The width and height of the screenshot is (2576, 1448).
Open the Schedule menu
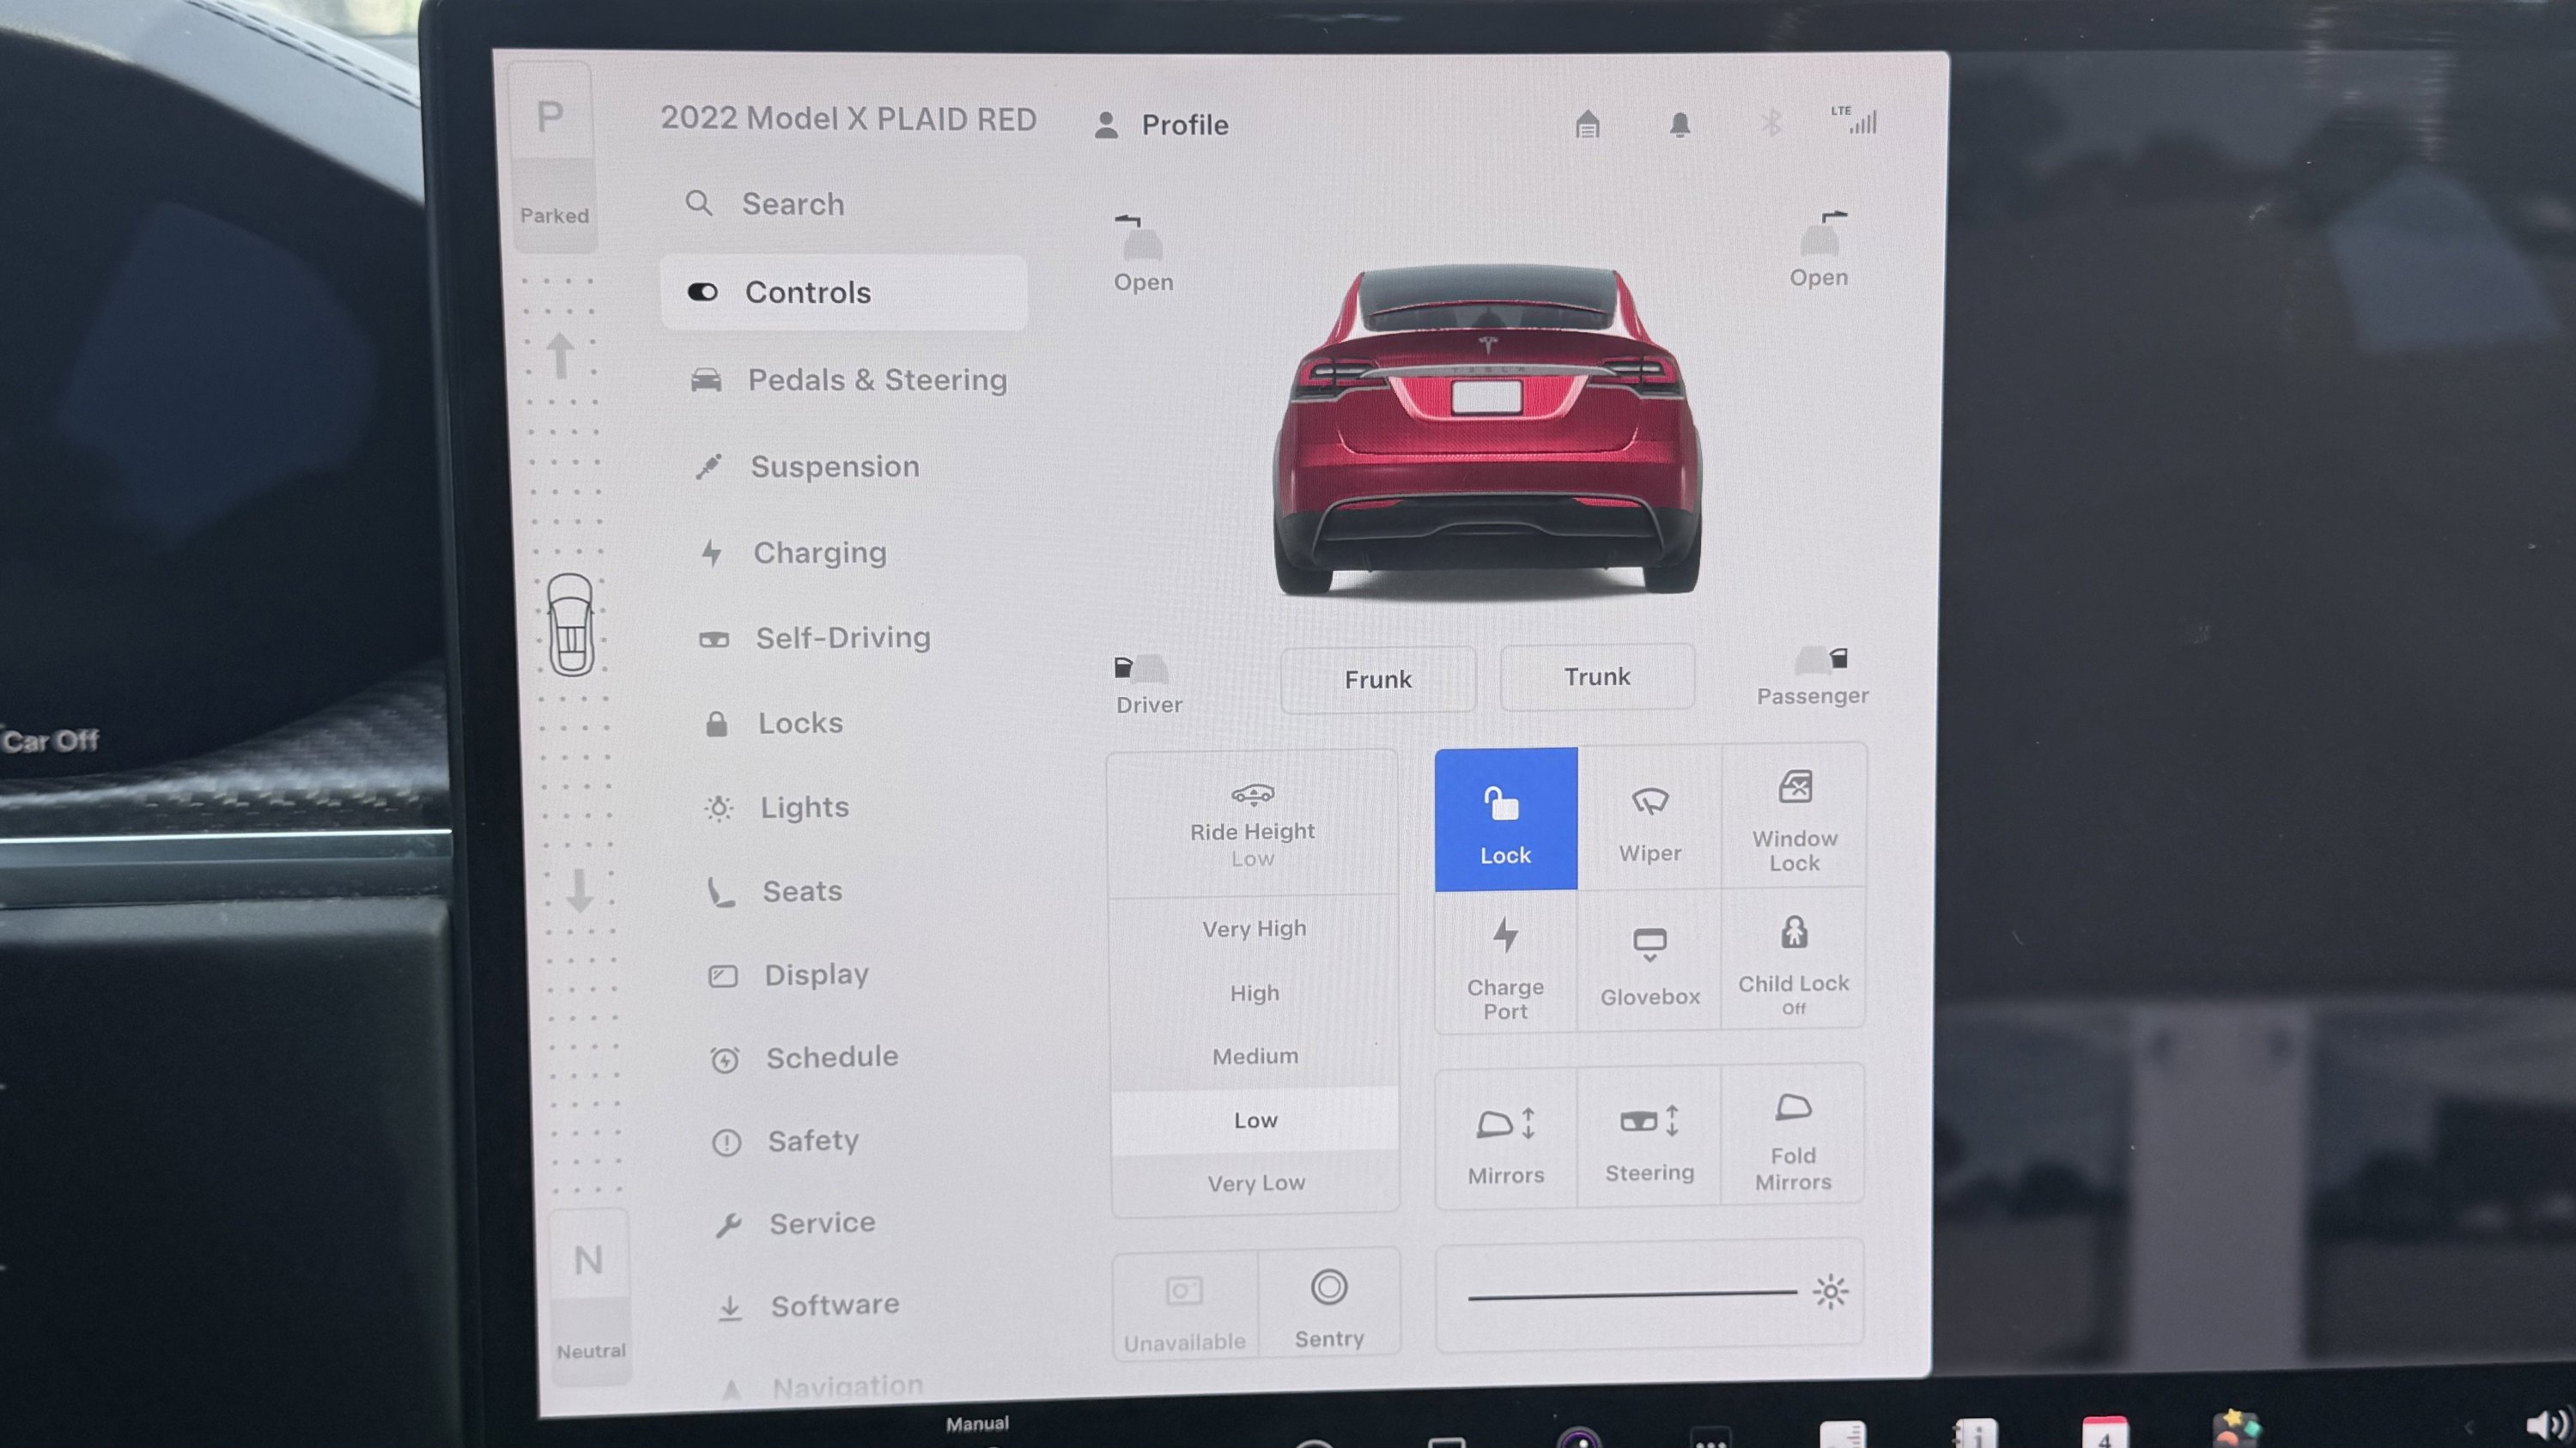(x=804, y=1057)
